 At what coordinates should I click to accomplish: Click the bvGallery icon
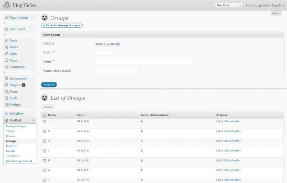click(x=7, y=114)
